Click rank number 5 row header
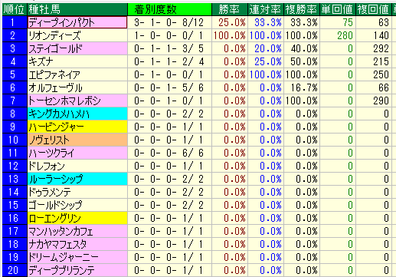396x277 pixels. (15, 74)
